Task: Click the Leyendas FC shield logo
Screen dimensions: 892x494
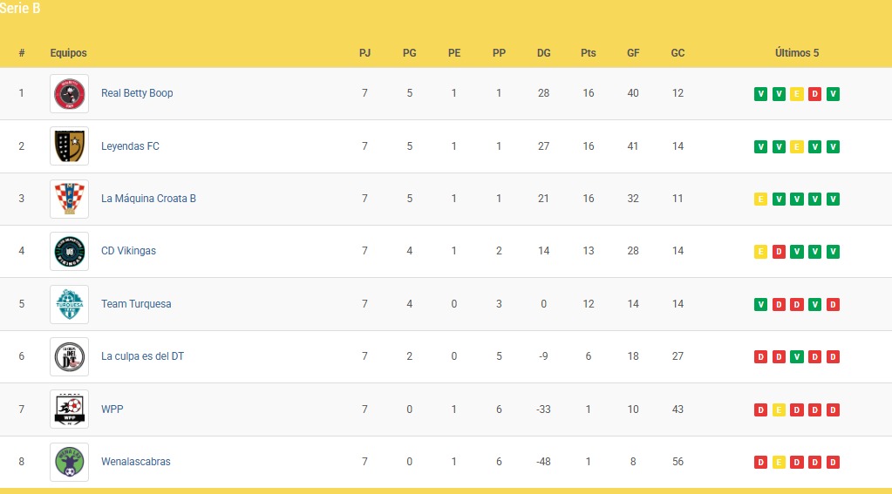Action: pos(69,146)
